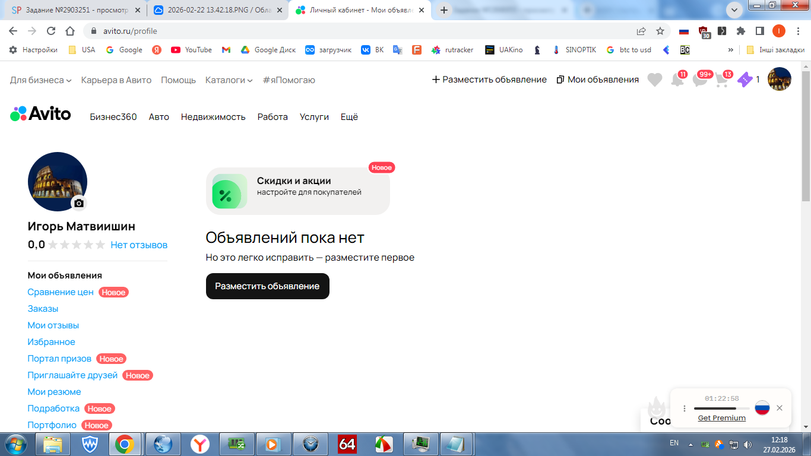Click black Разместить объявление button
The width and height of the screenshot is (811, 456).
(268, 286)
